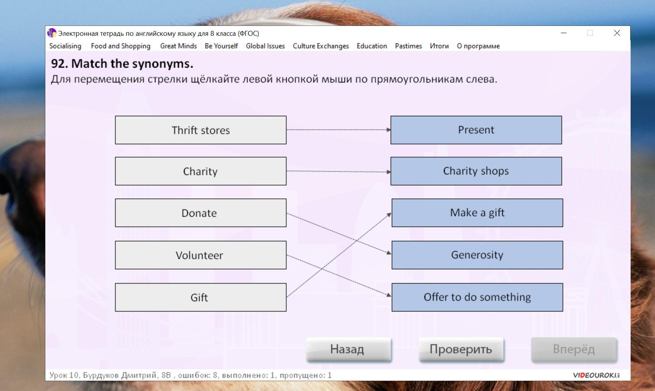Click the application icon in title bar
The height and width of the screenshot is (391, 655).
point(52,33)
